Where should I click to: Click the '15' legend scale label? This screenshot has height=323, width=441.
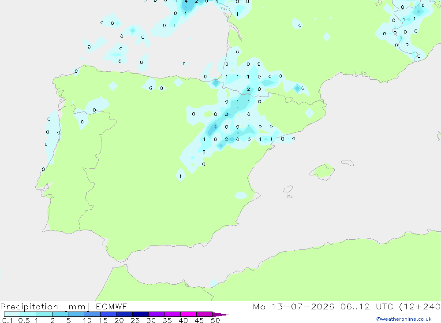coord(103,320)
